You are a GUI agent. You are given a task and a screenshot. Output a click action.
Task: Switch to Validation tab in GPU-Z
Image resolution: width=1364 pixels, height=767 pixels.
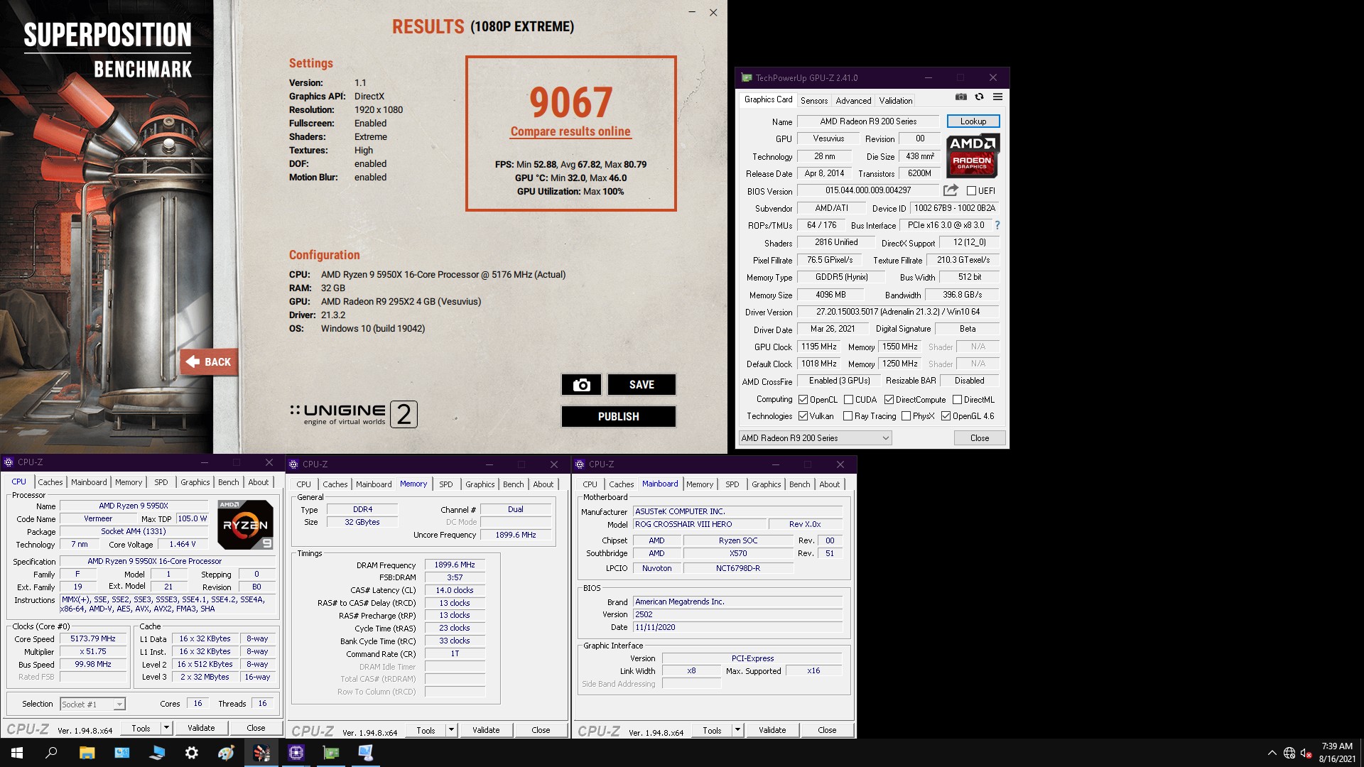(895, 100)
